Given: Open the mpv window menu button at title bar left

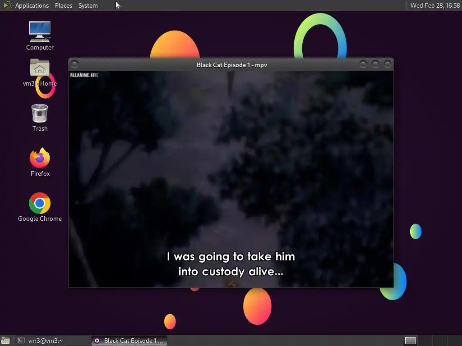Looking at the screenshot, I should point(74,64).
